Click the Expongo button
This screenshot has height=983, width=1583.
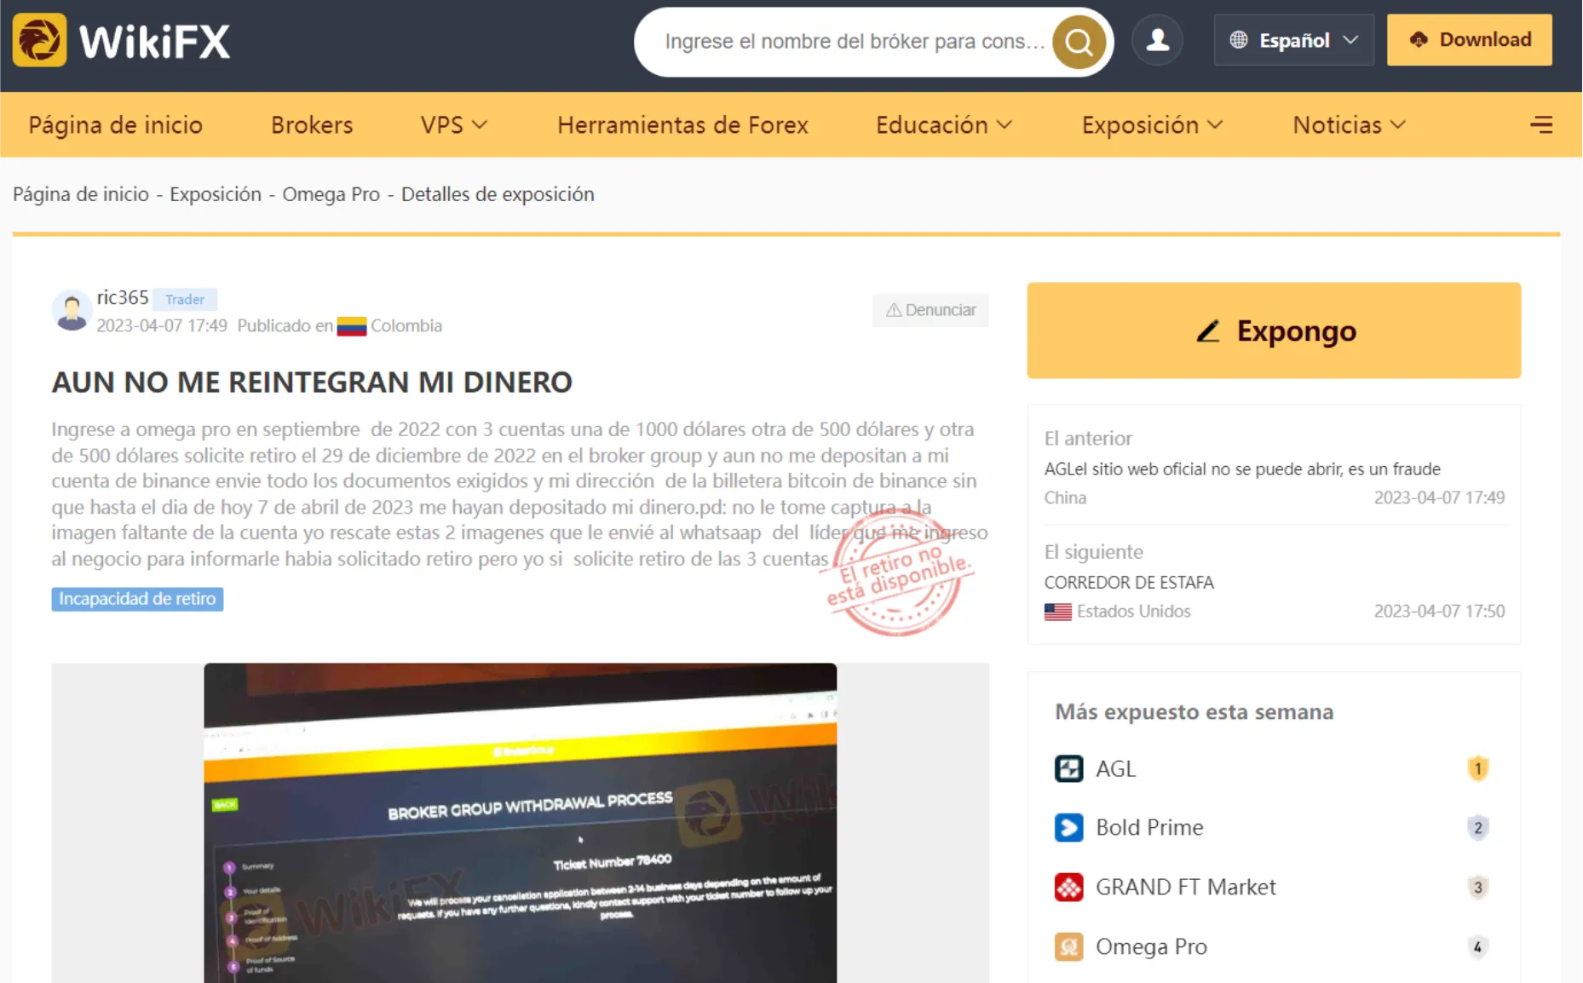[x=1274, y=331]
